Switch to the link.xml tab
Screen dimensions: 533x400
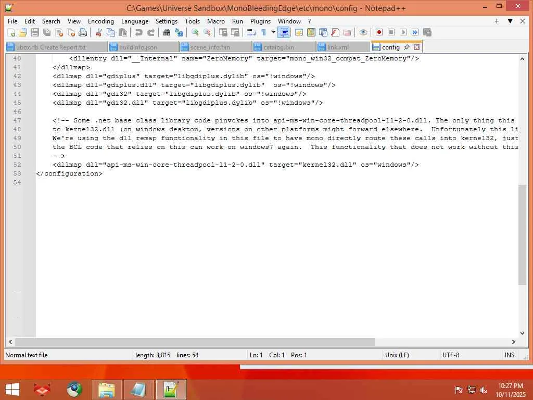coord(343,47)
